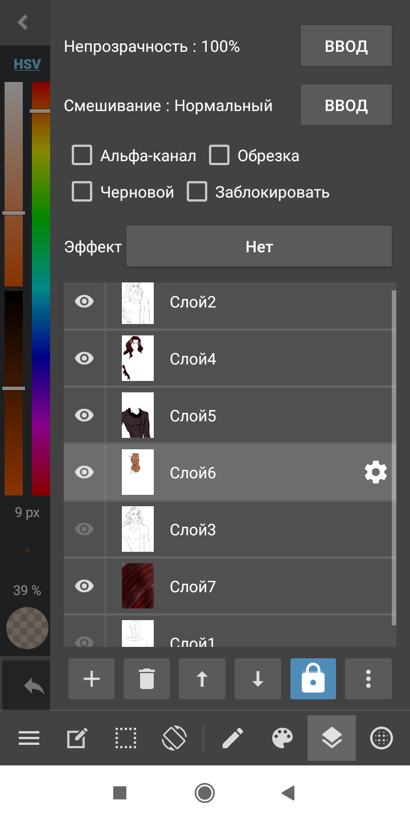Hide the Слой4 layer
The width and height of the screenshot is (410, 820).
[84, 358]
